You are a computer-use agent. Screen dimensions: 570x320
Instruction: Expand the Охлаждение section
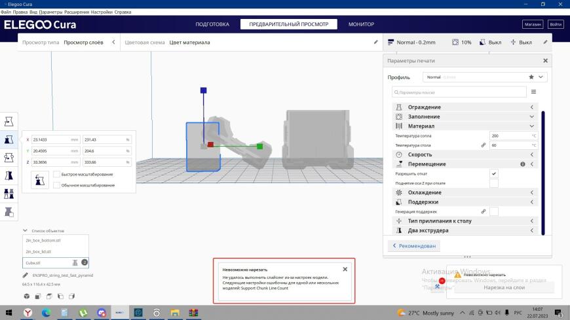pyautogui.click(x=465, y=192)
